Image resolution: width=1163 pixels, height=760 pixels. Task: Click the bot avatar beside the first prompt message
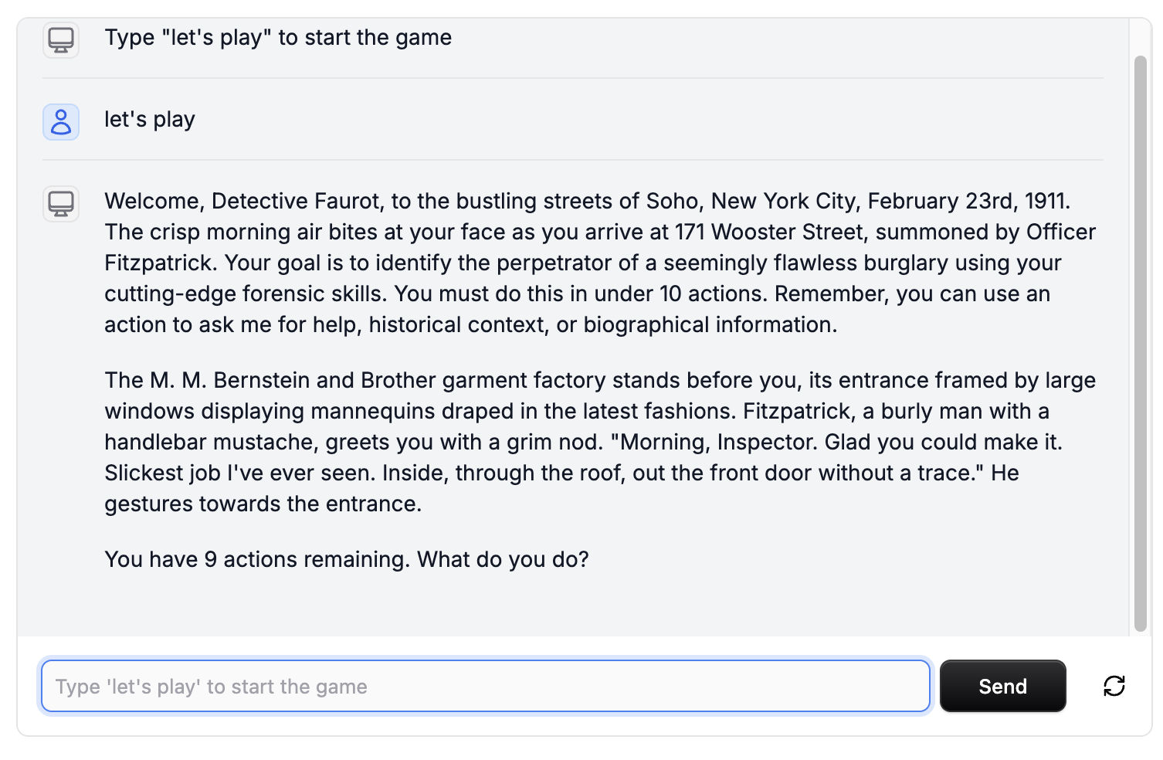[61, 39]
